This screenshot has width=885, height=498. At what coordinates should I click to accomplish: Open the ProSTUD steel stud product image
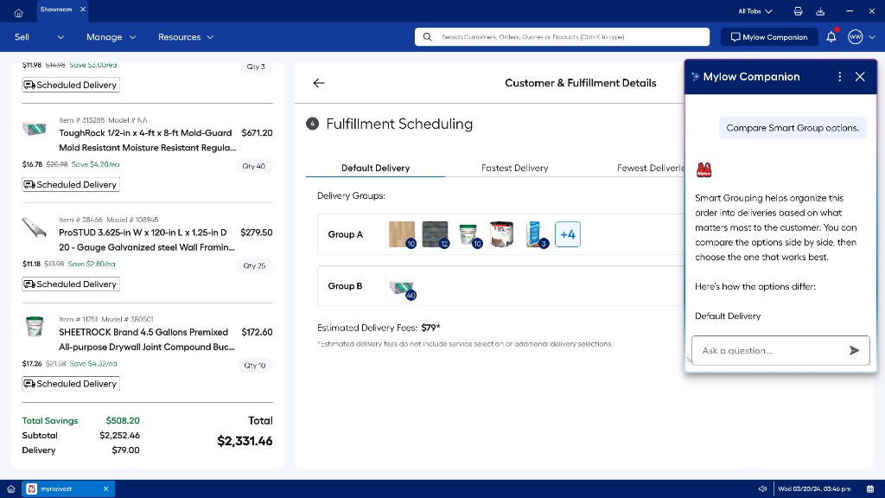pos(35,227)
